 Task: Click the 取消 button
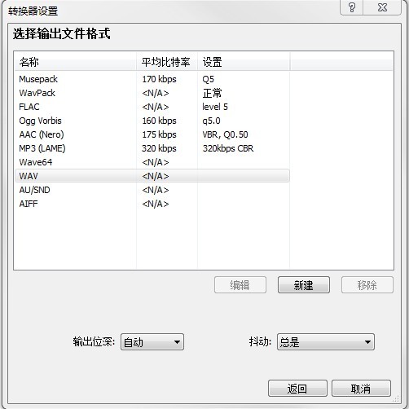361,389
